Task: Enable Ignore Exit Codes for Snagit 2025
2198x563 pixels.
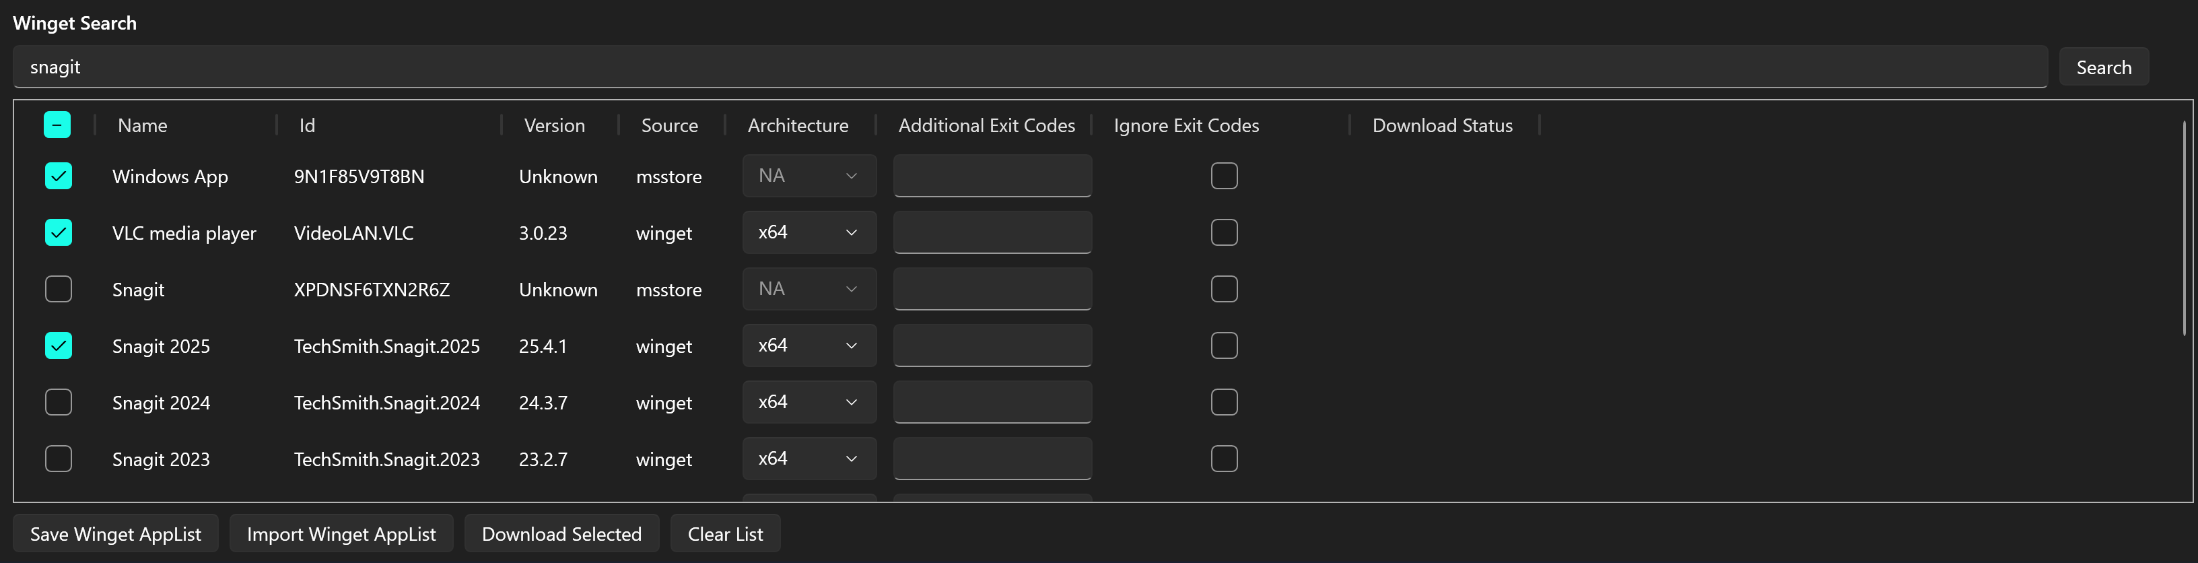Action: point(1224,345)
